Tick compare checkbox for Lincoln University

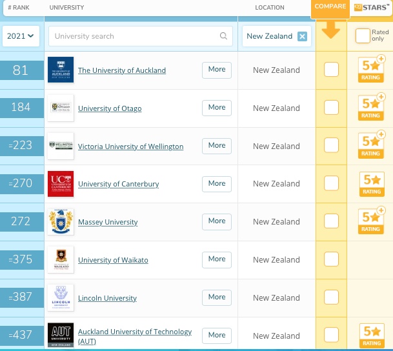coord(331,297)
